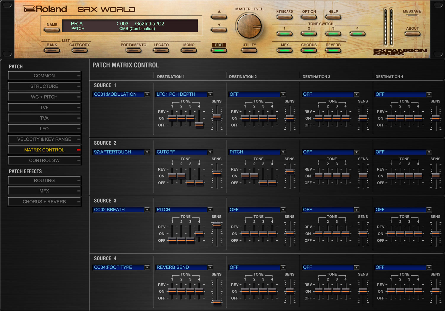This screenshot has height=311, width=445.
Task: Toggle LEGATO switch
Action: [x=161, y=50]
